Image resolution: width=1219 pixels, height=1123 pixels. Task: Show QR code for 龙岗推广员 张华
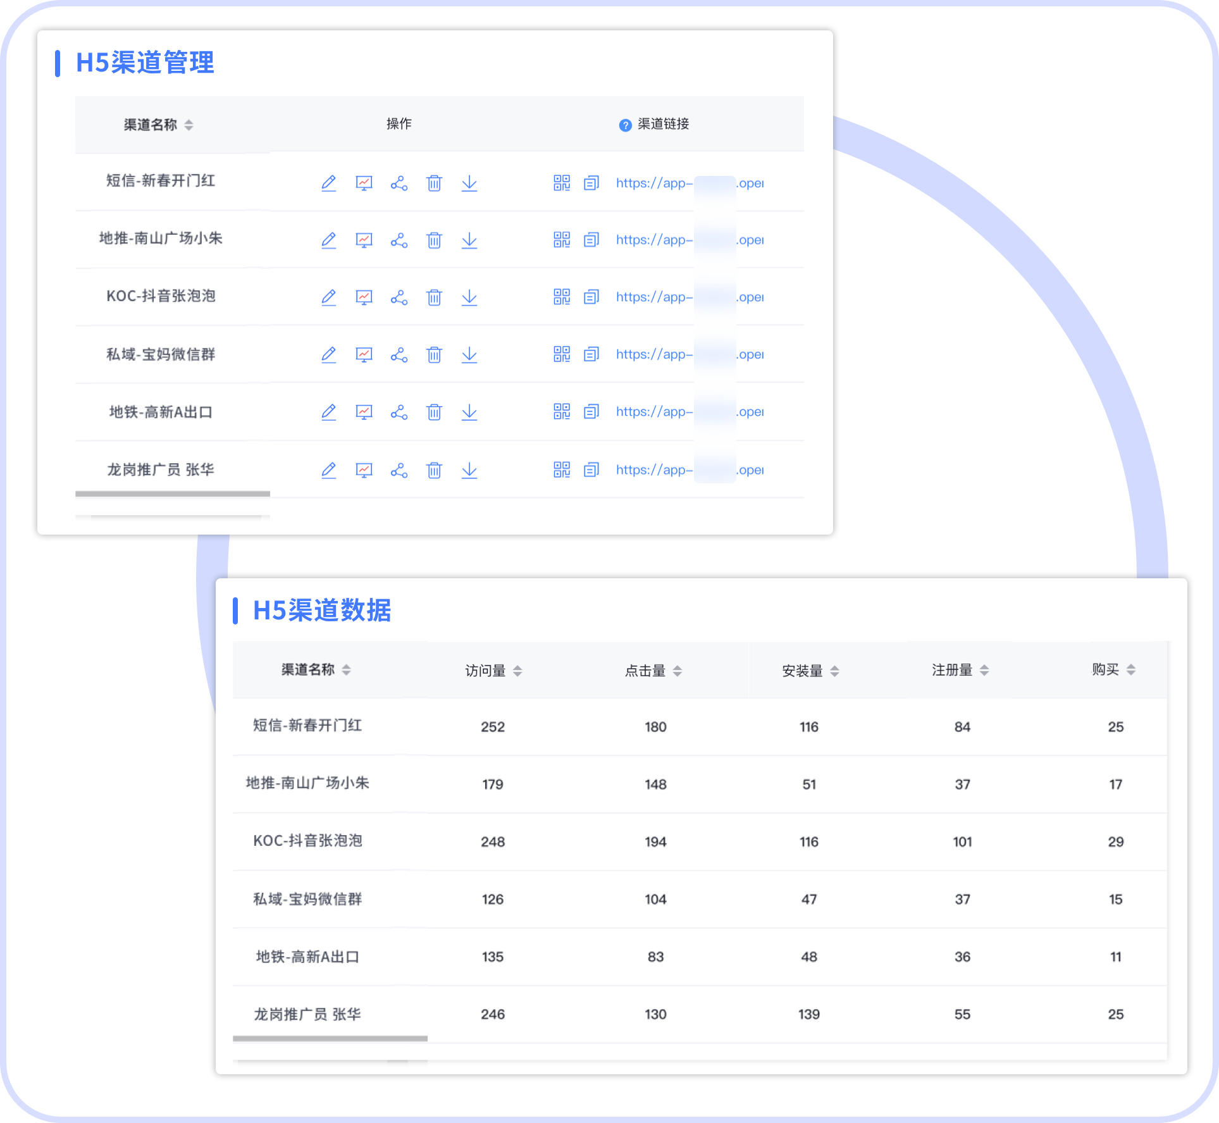click(x=562, y=469)
